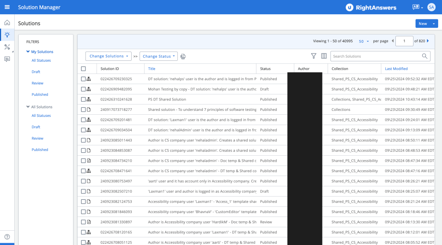Viewport: 442px width, 245px height.
Task: Click the New solution button
Action: coord(423,24)
